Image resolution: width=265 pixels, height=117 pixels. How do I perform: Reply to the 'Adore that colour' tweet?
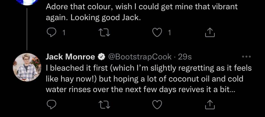pos(51,33)
